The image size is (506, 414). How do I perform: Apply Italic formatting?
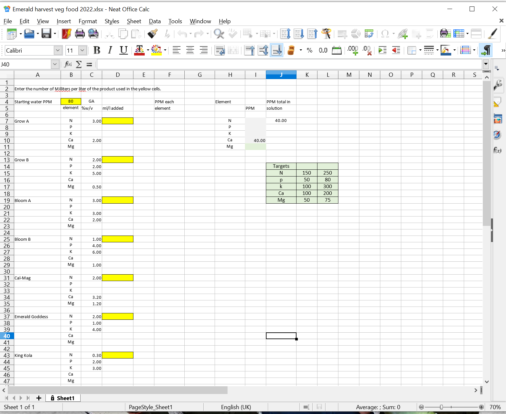click(110, 50)
